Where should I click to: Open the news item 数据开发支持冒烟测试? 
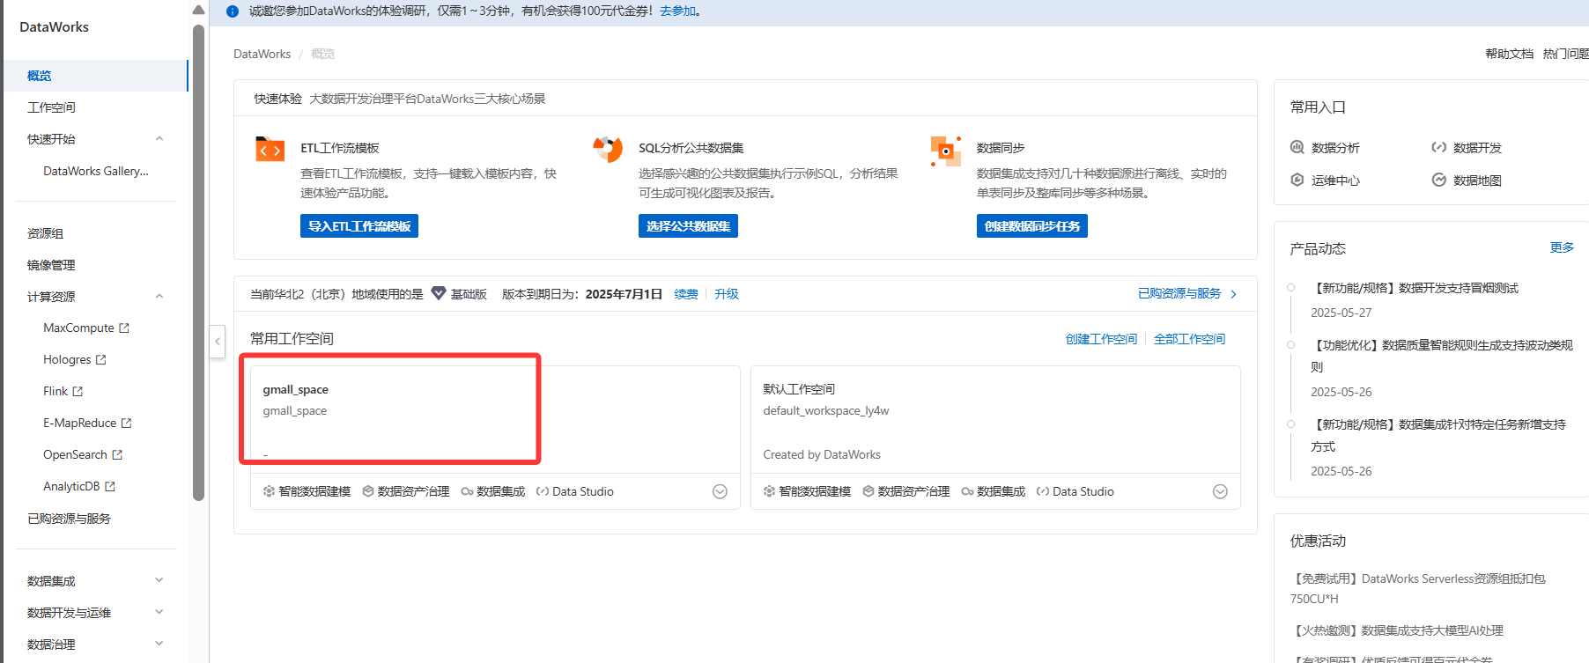[1415, 288]
